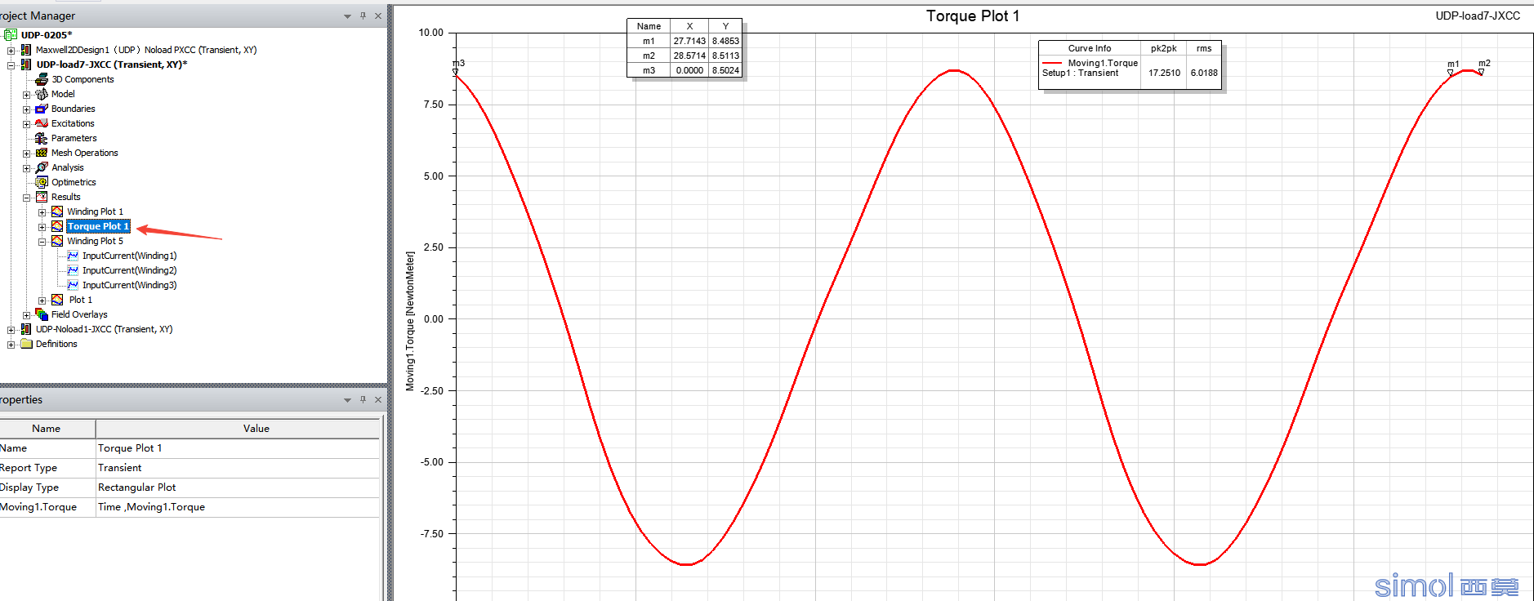Select Torque Plot 1 in the tree
Screen dimensions: 1534x601
(x=98, y=226)
